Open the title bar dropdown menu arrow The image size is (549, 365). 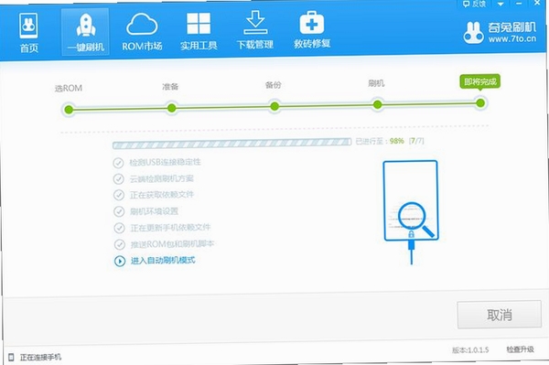click(501, 4)
